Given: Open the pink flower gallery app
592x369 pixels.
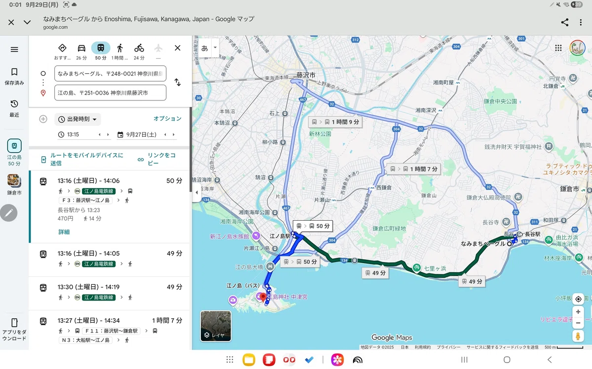Looking at the screenshot, I should tap(337, 360).
